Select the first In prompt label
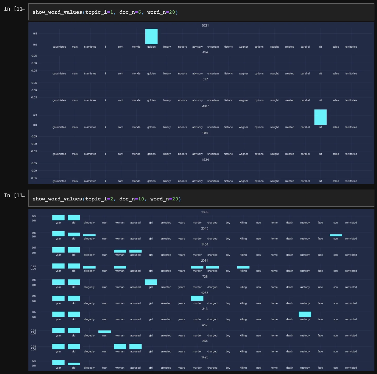The image size is (377, 374). click(x=14, y=9)
